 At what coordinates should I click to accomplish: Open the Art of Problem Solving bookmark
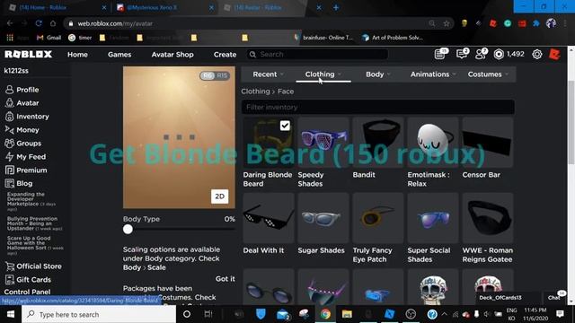(393, 38)
